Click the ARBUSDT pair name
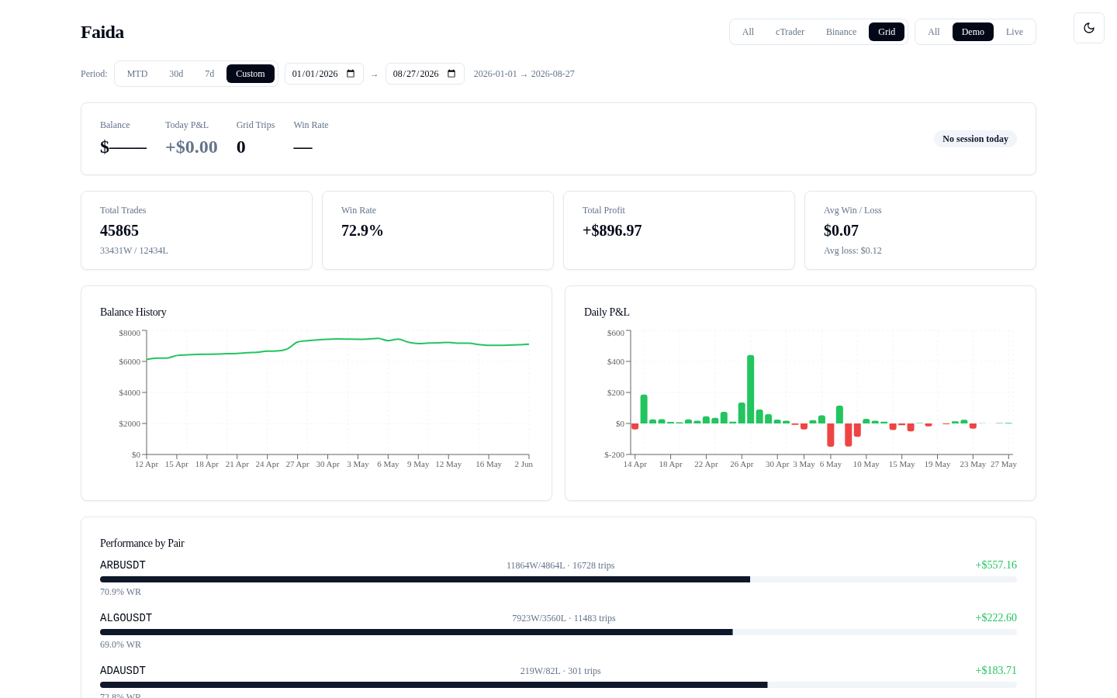 pyautogui.click(x=123, y=565)
